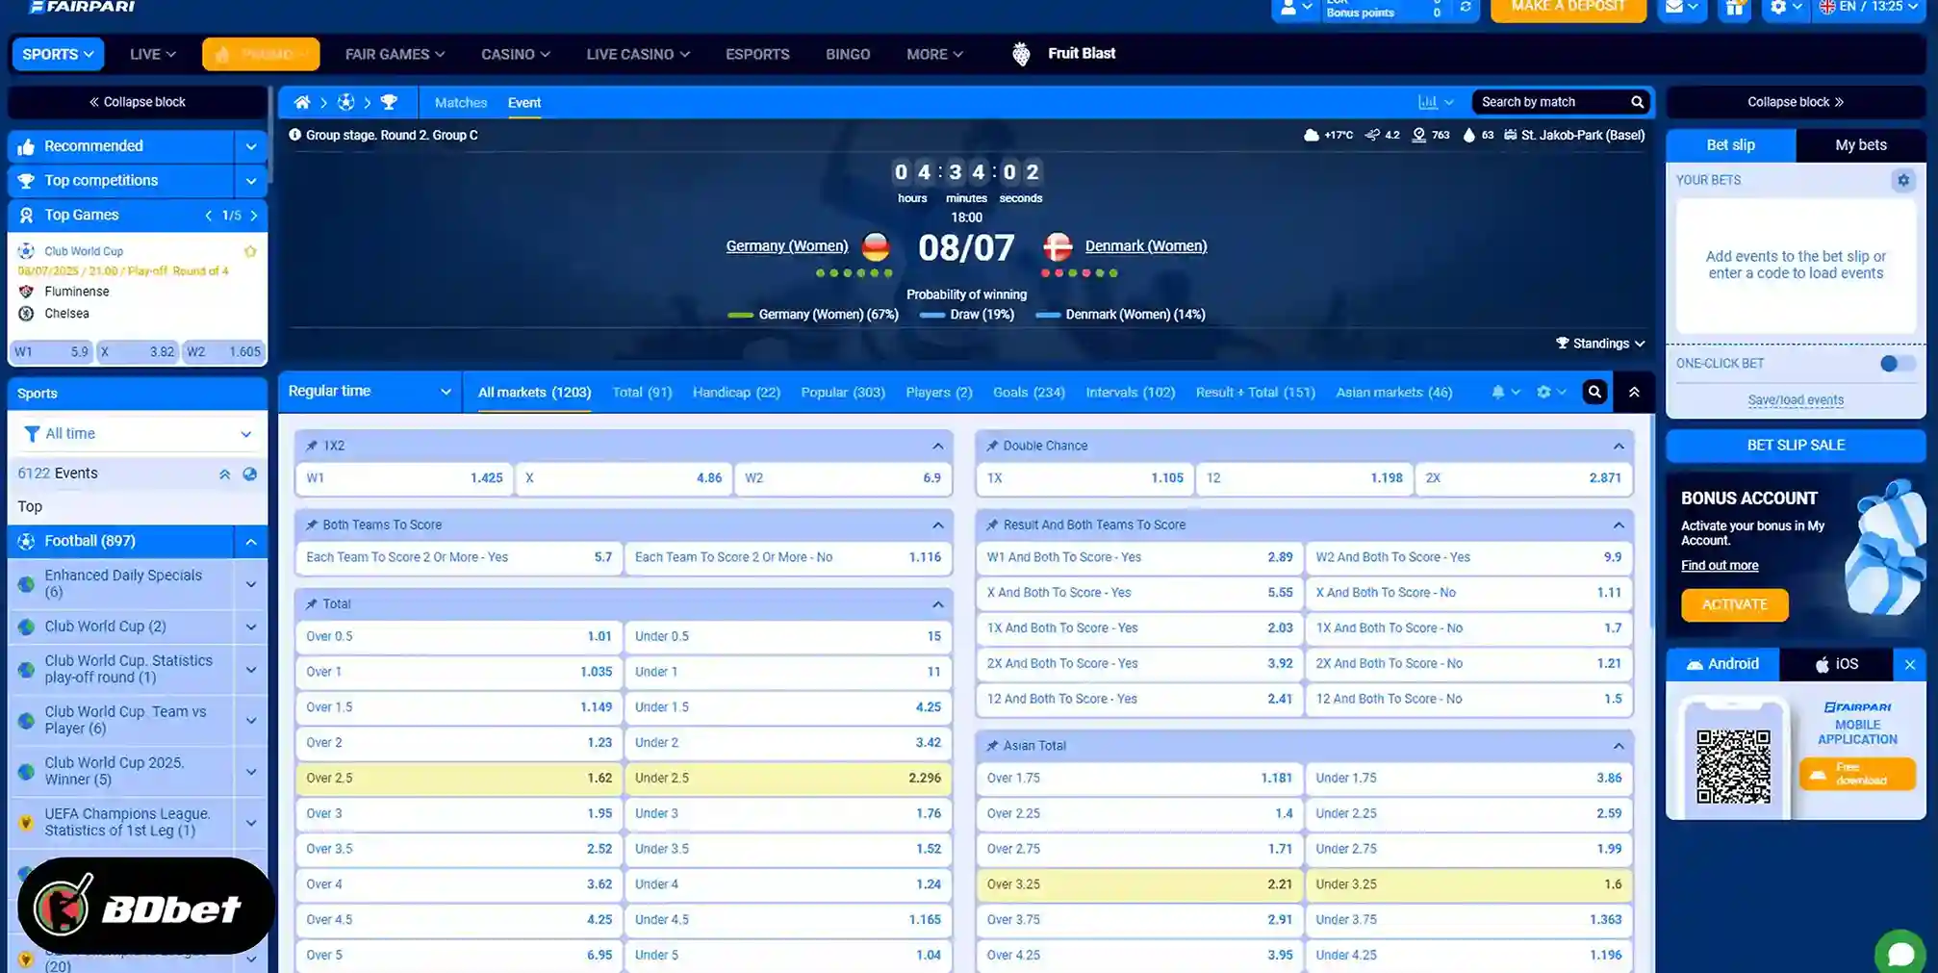Open markets settings gear icon
Screen dimensions: 1938x973
click(x=1551, y=392)
